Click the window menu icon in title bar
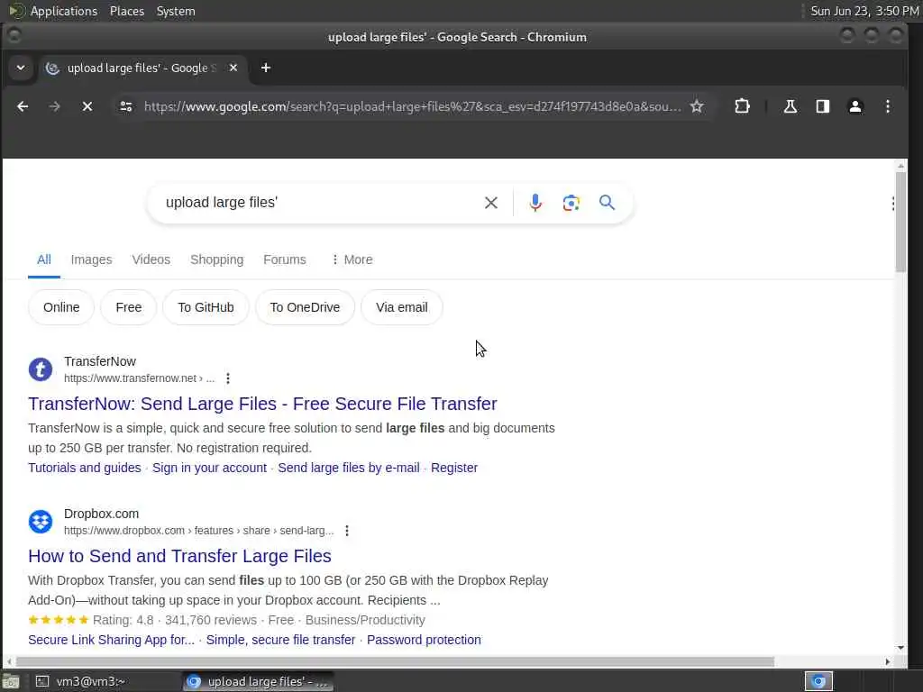The height and width of the screenshot is (692, 923). click(14, 36)
